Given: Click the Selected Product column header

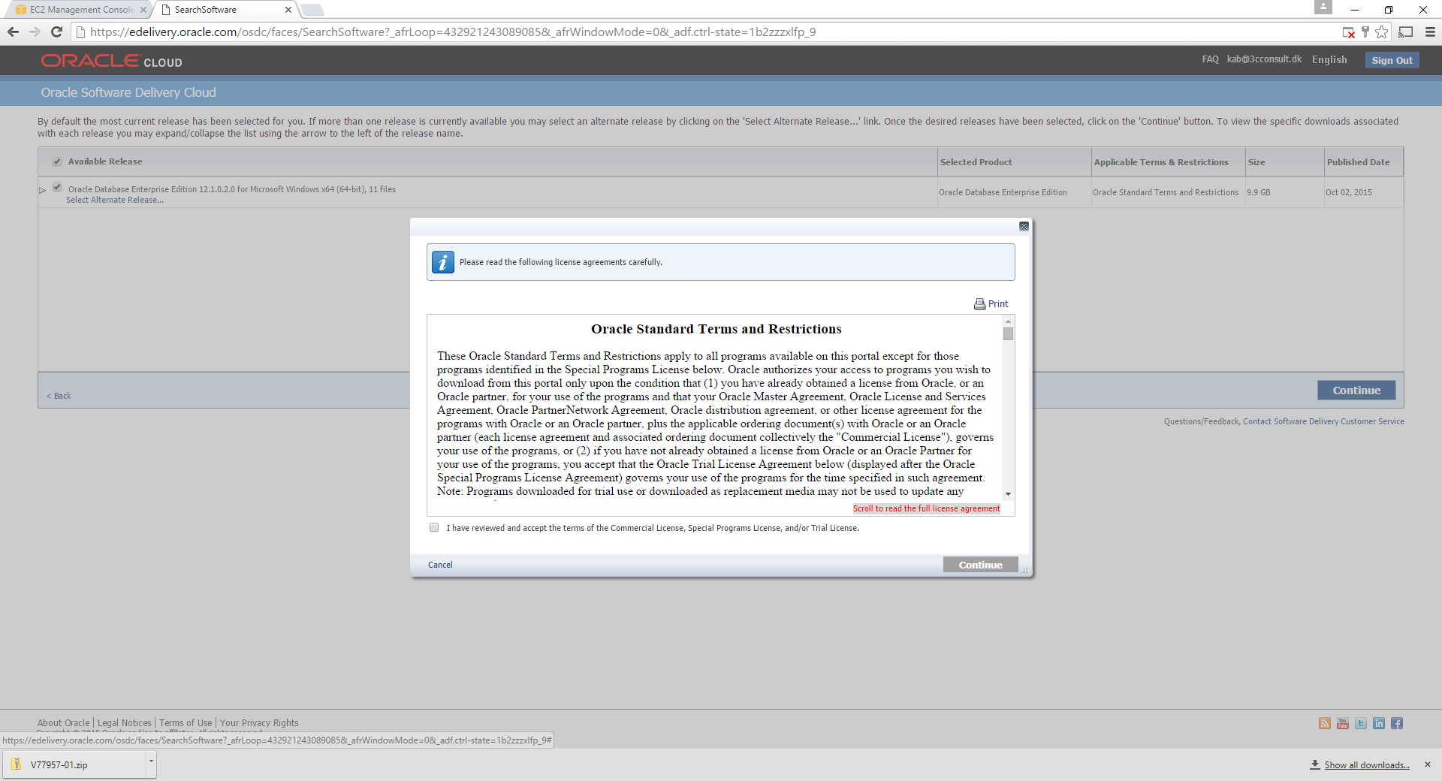Looking at the screenshot, I should (1015, 162).
